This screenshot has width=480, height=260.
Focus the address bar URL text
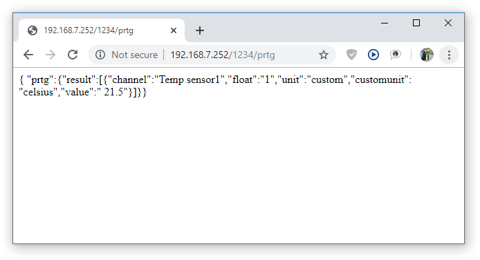223,55
